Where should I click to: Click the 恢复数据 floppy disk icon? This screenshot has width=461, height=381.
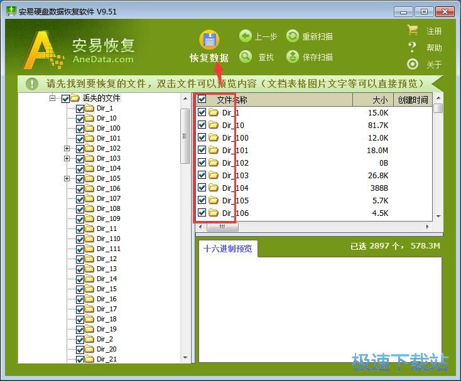pos(209,40)
